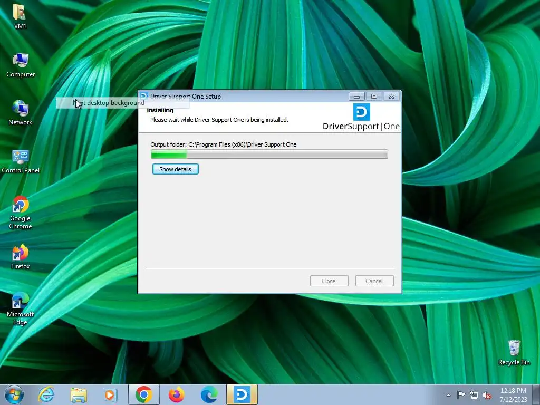
Task: Select the Recycle Bin icon
Action: (514, 353)
